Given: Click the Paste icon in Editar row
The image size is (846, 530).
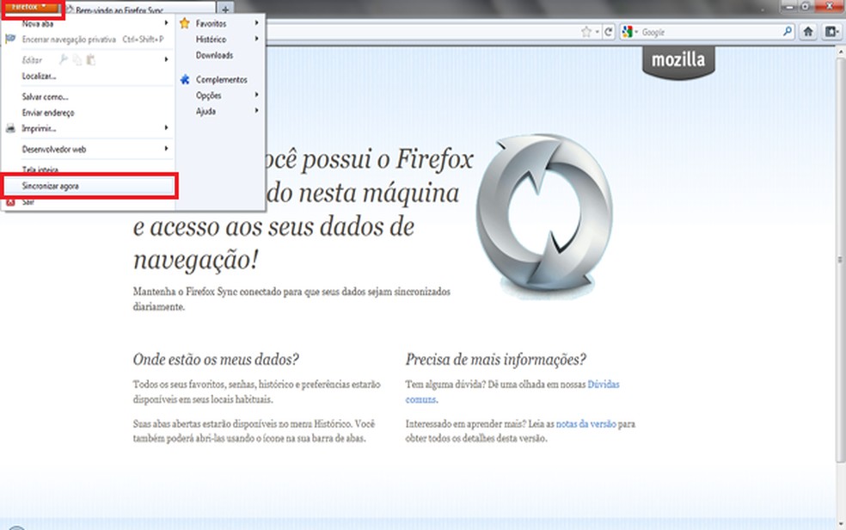Looking at the screenshot, I should coord(90,59).
